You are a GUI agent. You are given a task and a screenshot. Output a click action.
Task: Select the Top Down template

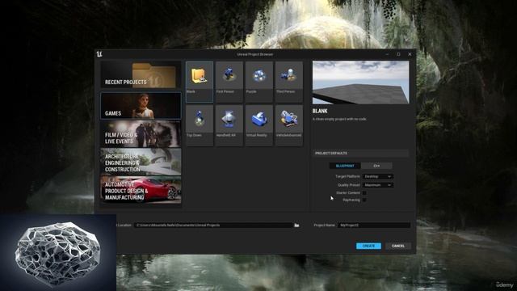pos(200,125)
